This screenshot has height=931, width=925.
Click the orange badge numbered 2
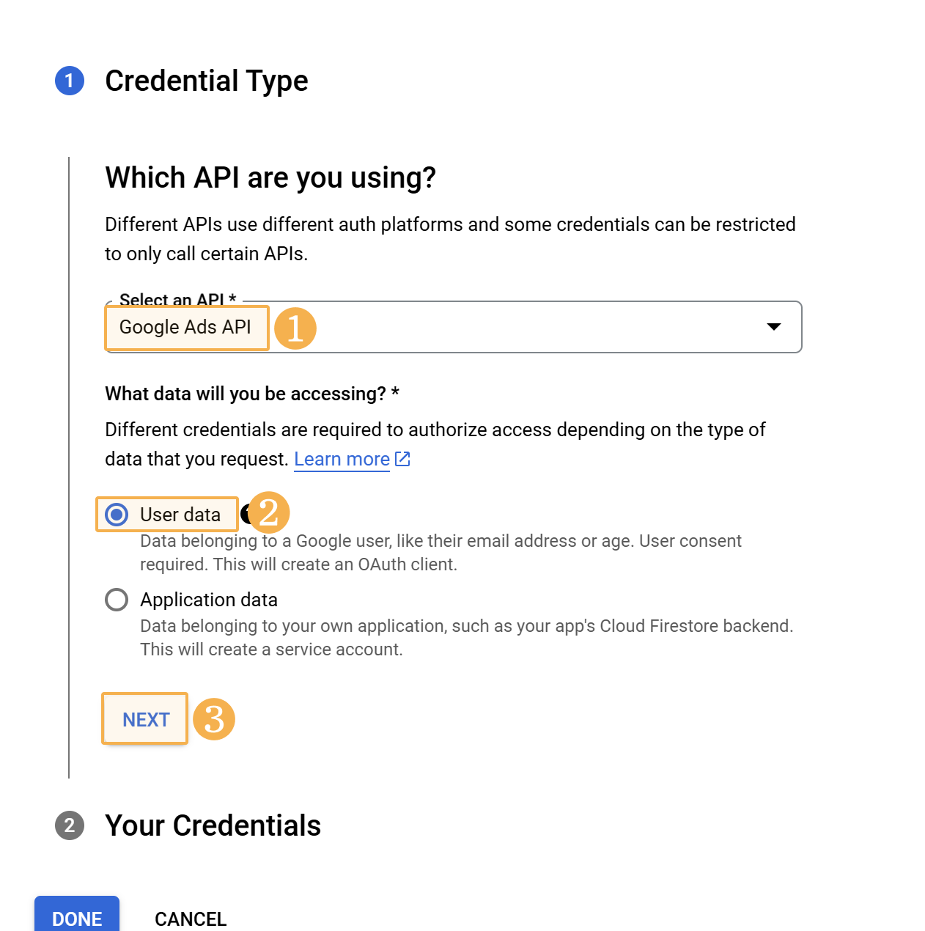(x=269, y=512)
